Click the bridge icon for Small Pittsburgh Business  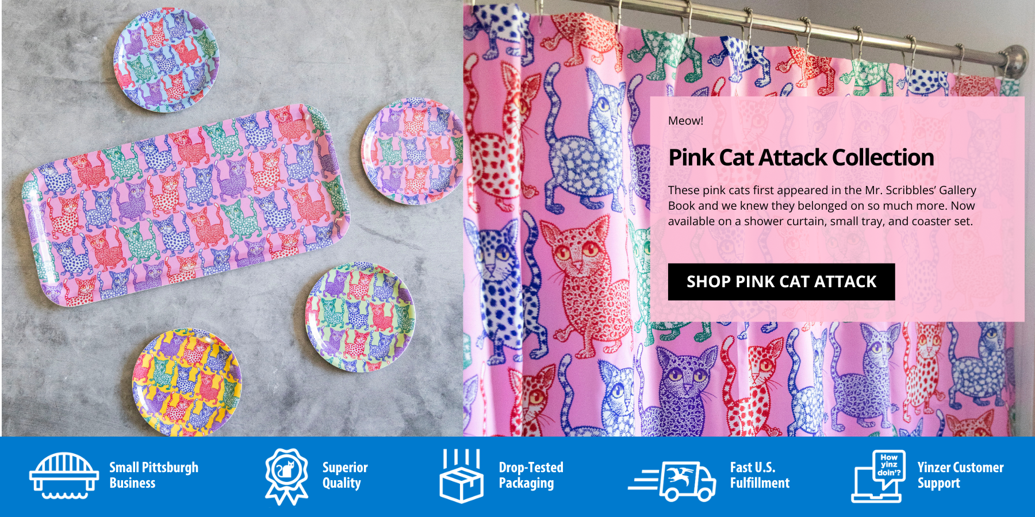coord(64,476)
